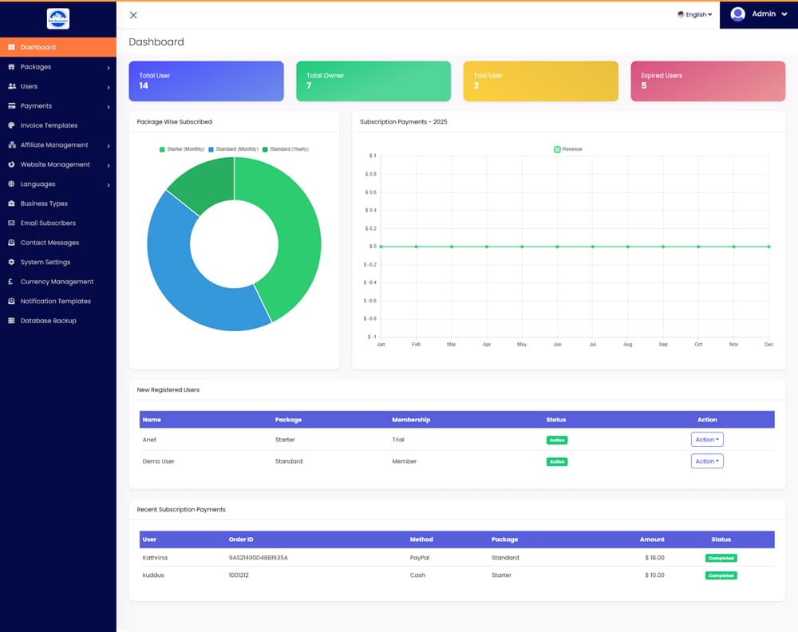Viewport: 798px width, 632px height.
Task: Click the Database Backup icon
Action: click(x=12, y=321)
